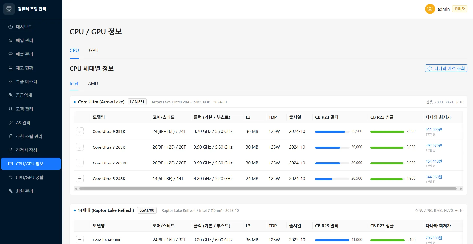Click the CPU/GPU 궁합 swap arrows icon
473x244 pixels.
pyautogui.click(x=11, y=177)
